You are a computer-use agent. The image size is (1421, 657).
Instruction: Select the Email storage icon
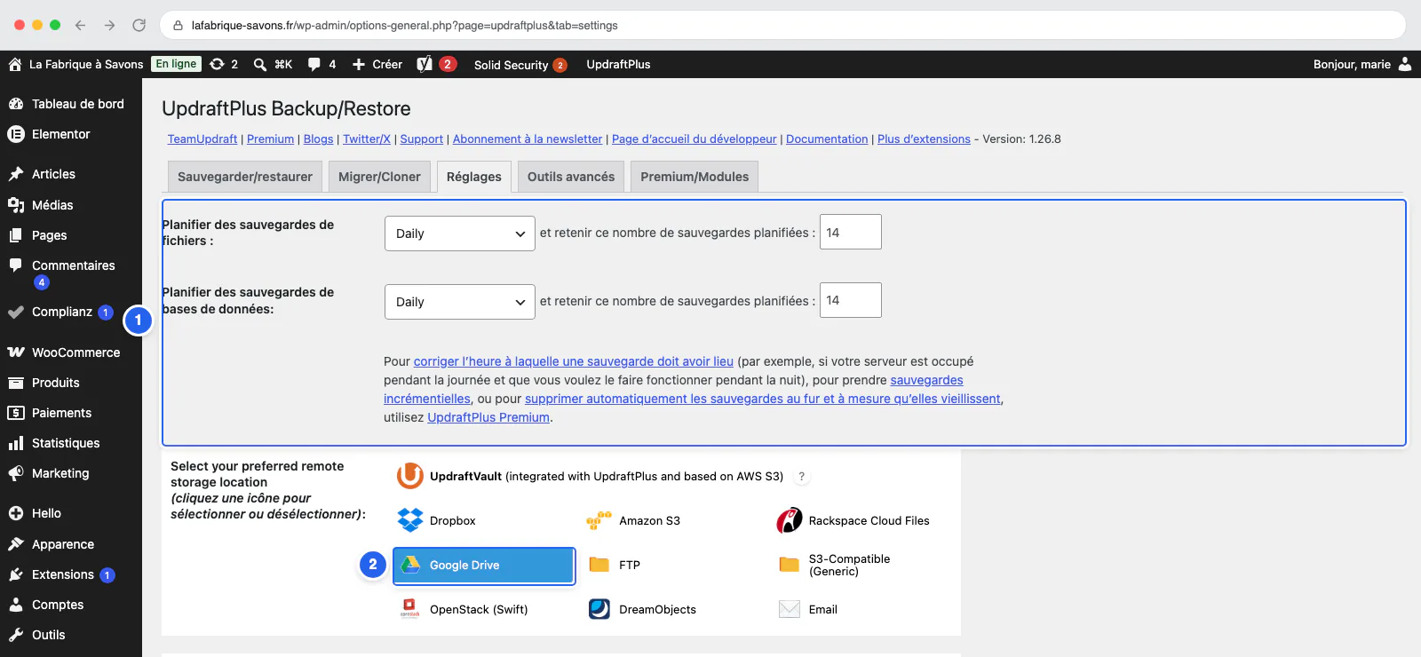[x=790, y=609]
